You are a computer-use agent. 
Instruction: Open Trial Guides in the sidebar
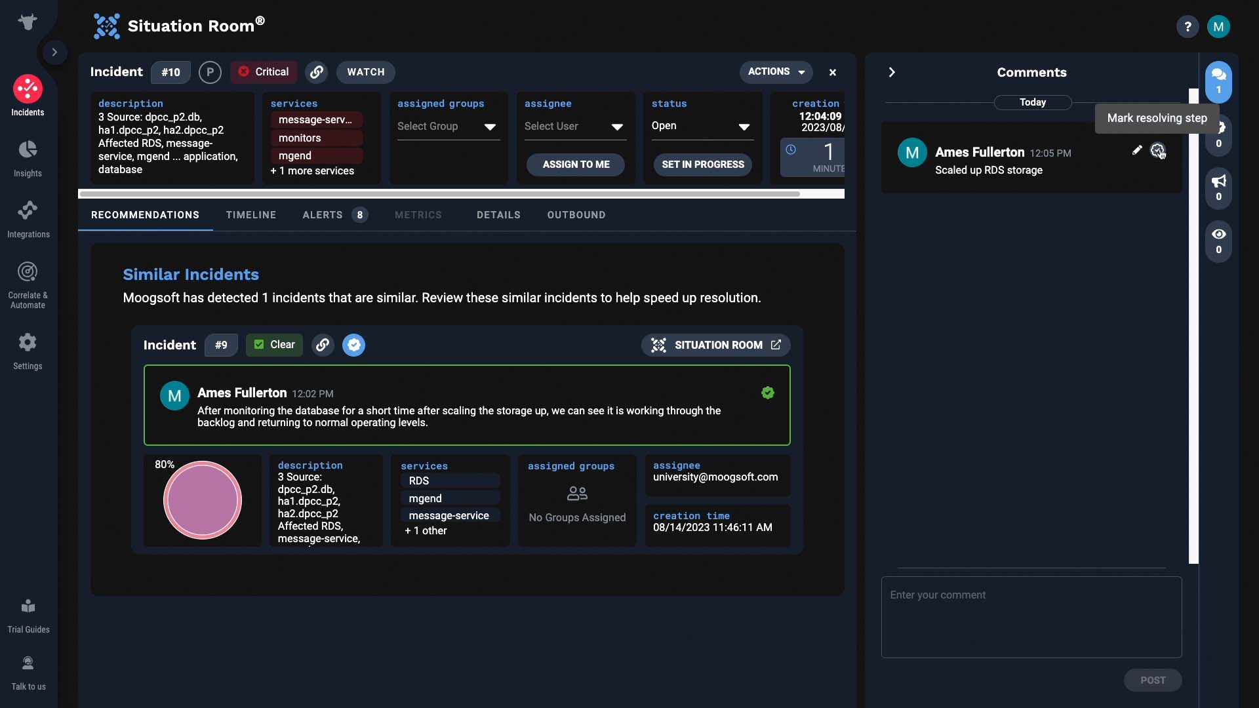pyautogui.click(x=28, y=615)
